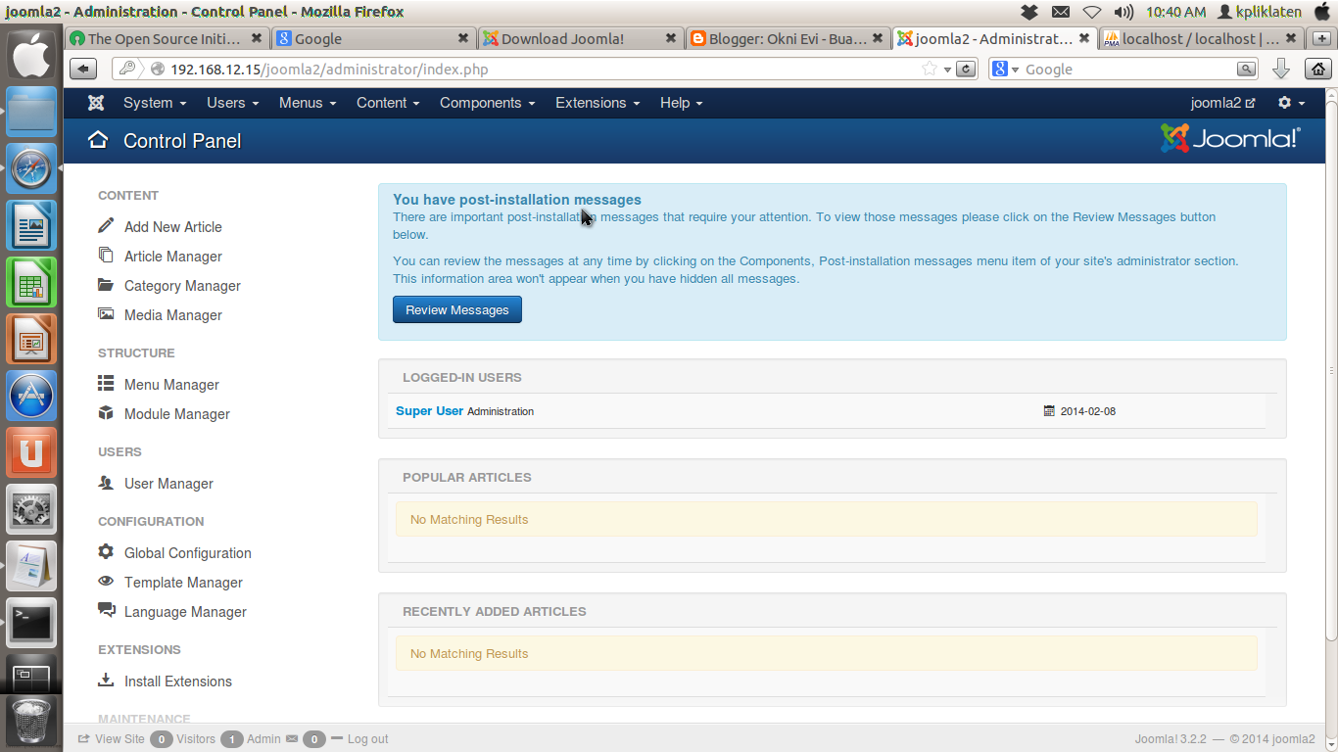The height and width of the screenshot is (752, 1338).
Task: Click the Media Manager picture icon
Action: (x=106, y=314)
